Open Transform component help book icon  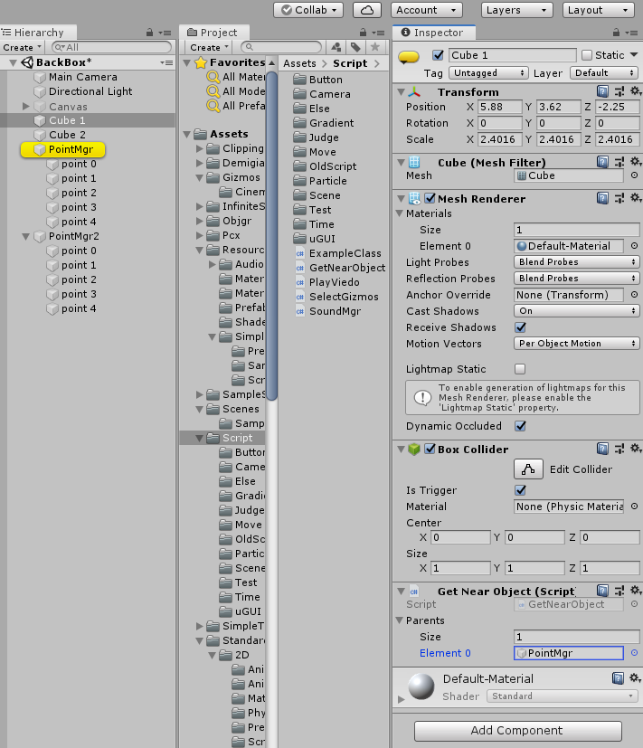coord(602,91)
